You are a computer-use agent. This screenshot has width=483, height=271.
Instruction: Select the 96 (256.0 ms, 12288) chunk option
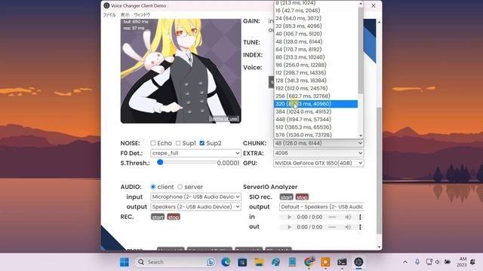(x=315, y=65)
